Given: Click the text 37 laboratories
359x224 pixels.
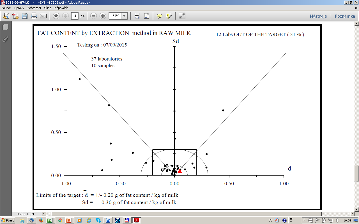Looking at the screenshot, I should 107,59.
